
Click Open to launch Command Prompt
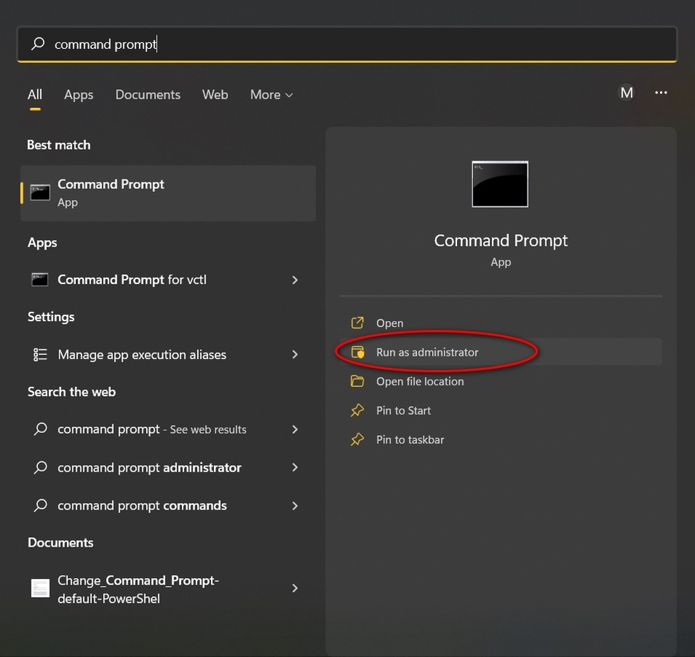pos(389,323)
